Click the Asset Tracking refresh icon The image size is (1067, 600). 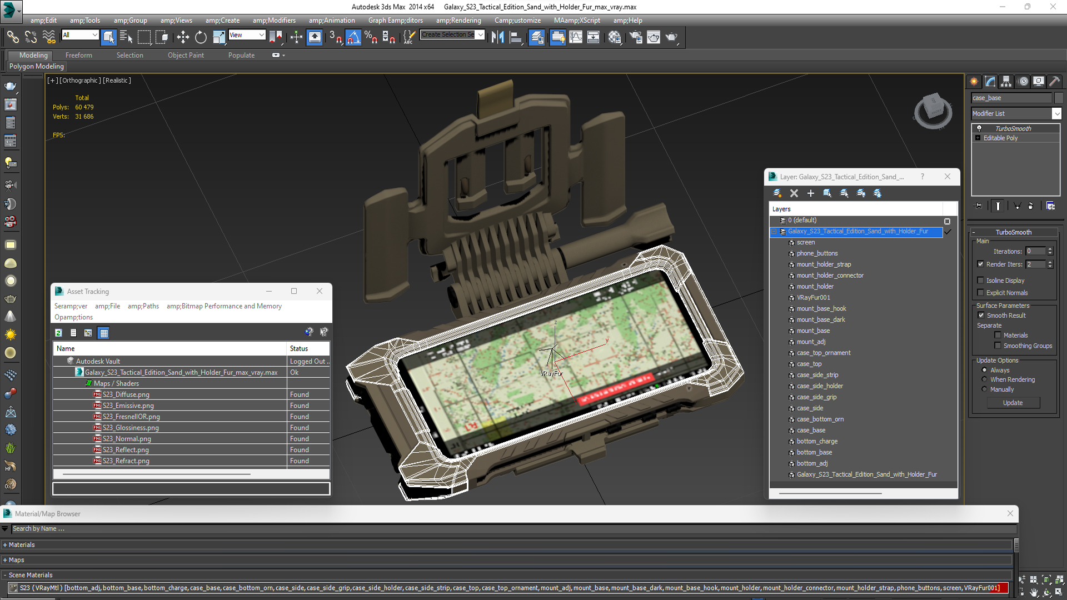tap(58, 333)
